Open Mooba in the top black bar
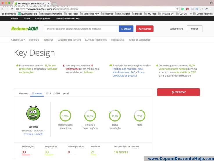The height and width of the screenshot is (161, 214). 27,19
